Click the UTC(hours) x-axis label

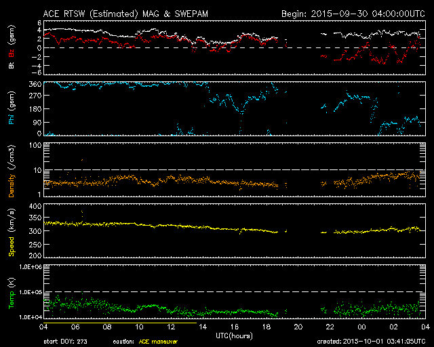click(x=234, y=335)
